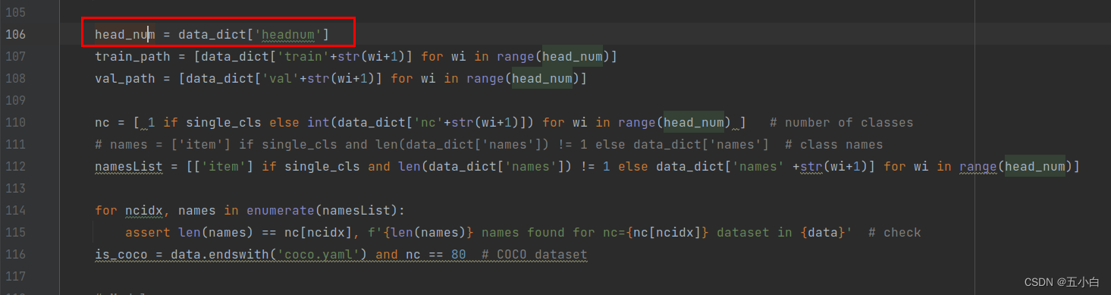Click line number 115 in the gutter
The height and width of the screenshot is (295, 1111).
[15, 232]
